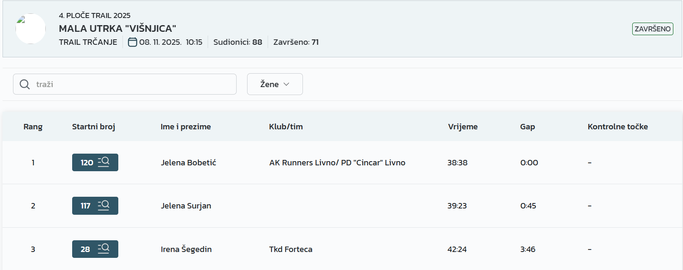Click the Startni broj column header
Image resolution: width=683 pixels, height=270 pixels.
pyautogui.click(x=94, y=127)
